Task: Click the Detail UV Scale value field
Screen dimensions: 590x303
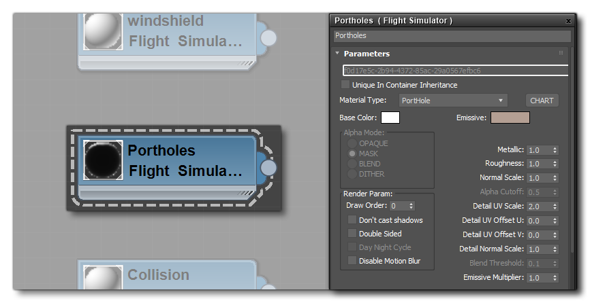Action: [x=539, y=207]
